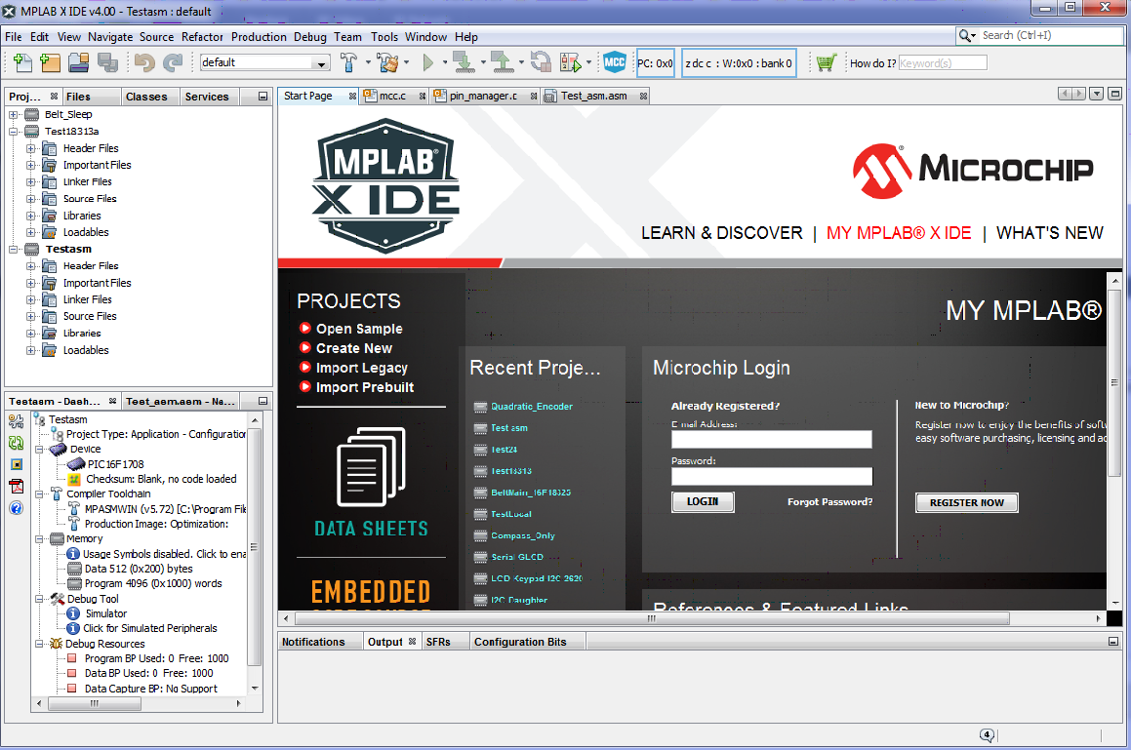
Task: Click dashboard yellow square program icon
Action: 16,464
